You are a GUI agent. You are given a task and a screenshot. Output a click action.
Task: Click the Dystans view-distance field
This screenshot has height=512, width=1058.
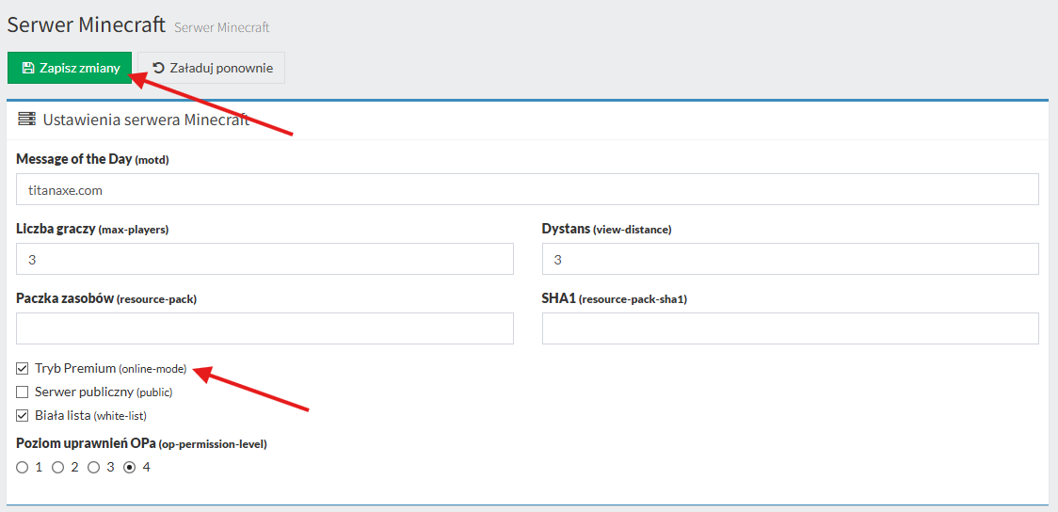[x=790, y=259]
